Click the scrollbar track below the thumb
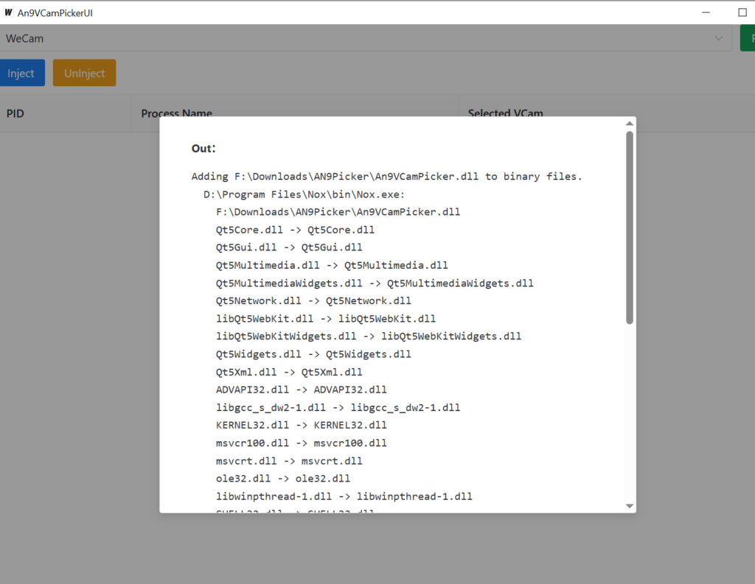Image resolution: width=755 pixels, height=584 pixels. click(x=629, y=412)
